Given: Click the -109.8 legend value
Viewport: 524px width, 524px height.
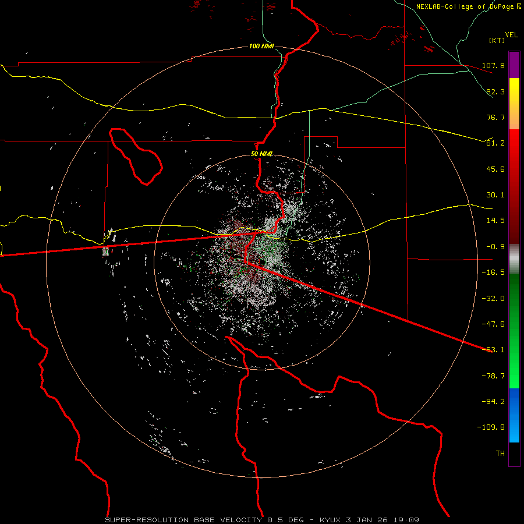Looking at the screenshot, I should click(491, 427).
